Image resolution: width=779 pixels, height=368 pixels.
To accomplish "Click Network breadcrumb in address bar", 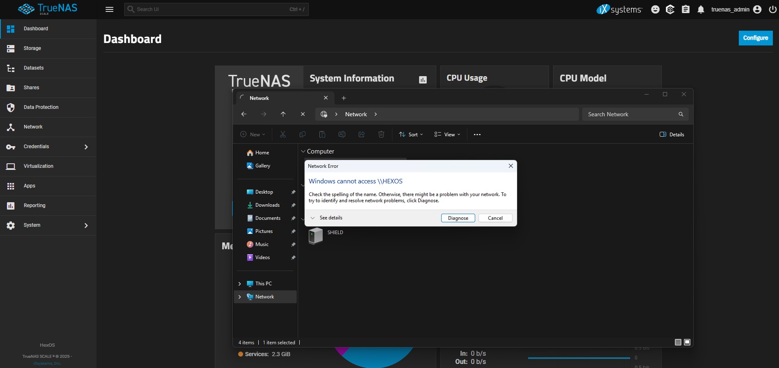I will pyautogui.click(x=356, y=114).
